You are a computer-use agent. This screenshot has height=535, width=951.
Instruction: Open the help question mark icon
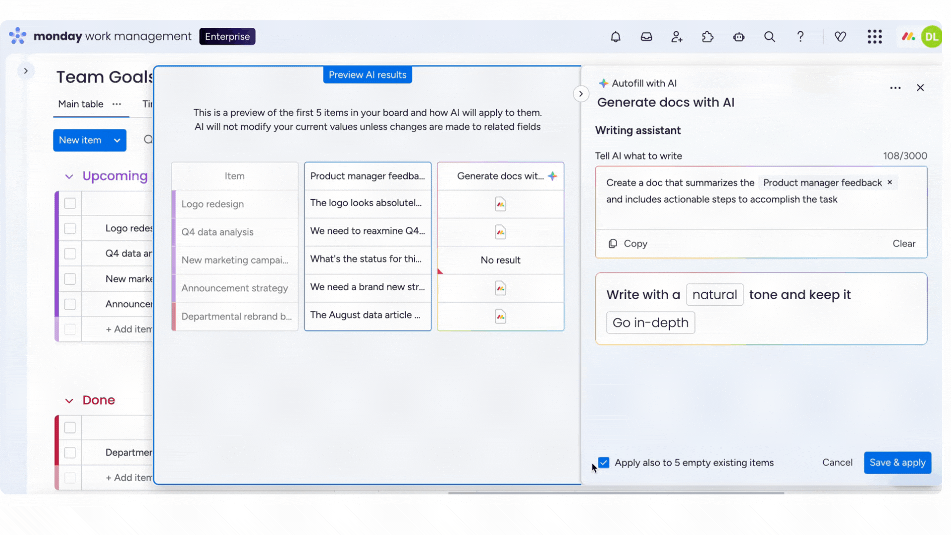[800, 37]
